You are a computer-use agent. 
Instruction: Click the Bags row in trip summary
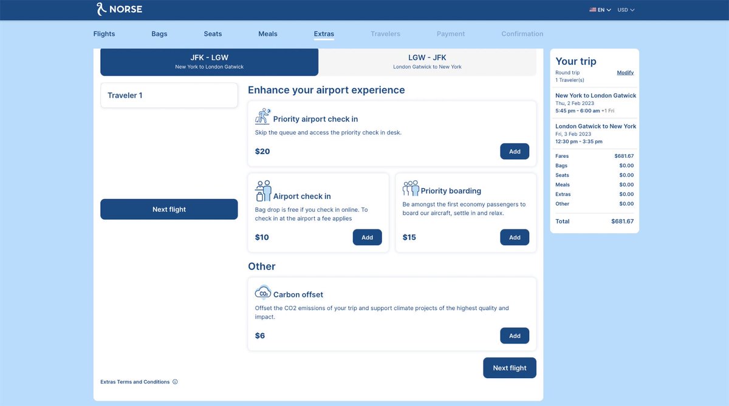pyautogui.click(x=595, y=166)
